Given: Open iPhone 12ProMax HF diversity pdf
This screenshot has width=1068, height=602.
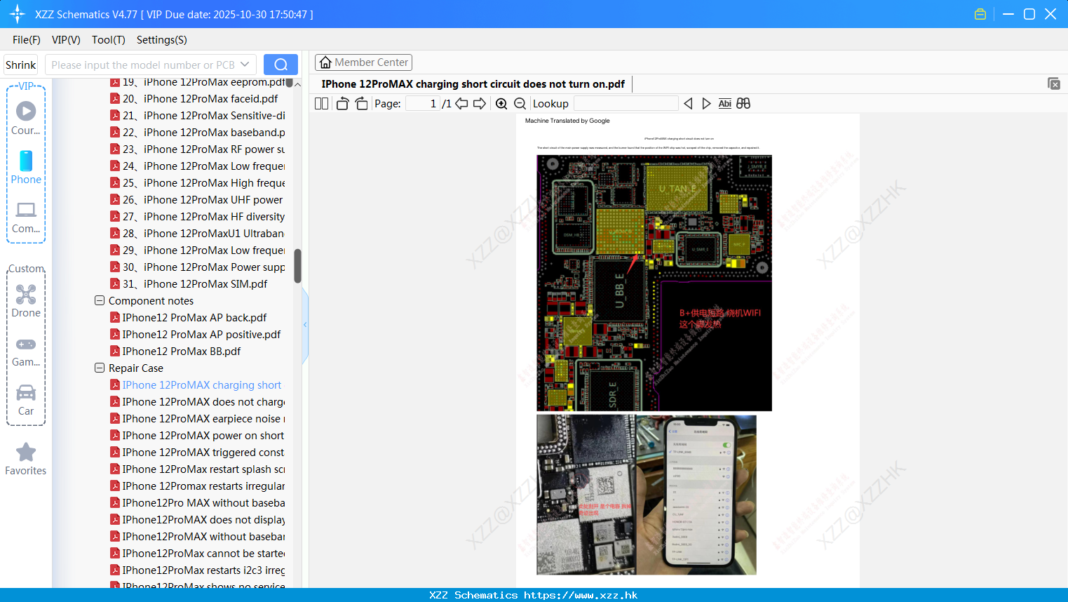Looking at the screenshot, I should 198,217.
